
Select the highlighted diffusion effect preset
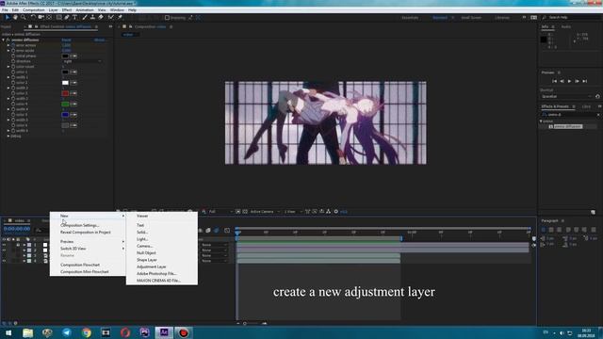click(567, 126)
